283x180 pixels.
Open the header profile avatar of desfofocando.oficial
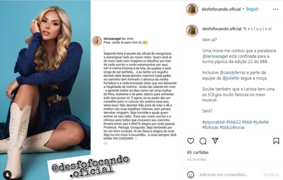click(x=192, y=9)
